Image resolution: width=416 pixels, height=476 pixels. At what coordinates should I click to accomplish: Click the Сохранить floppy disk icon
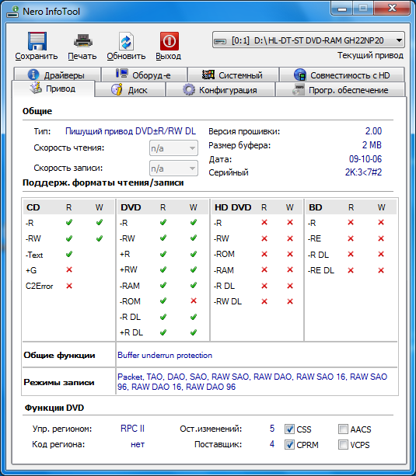[37, 41]
